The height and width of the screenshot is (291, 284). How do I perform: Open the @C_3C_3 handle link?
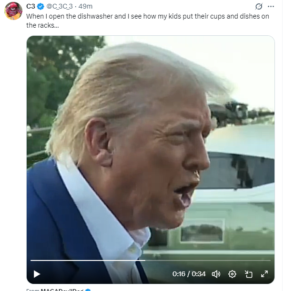[59, 6]
